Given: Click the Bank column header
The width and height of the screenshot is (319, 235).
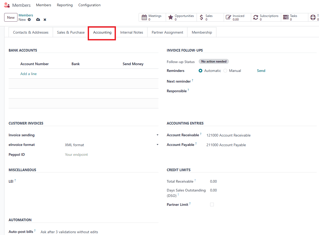Looking at the screenshot, I should coord(76,64).
